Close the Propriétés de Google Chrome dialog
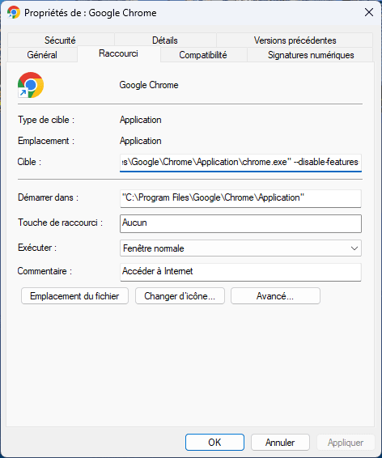This screenshot has height=458, width=382. 369,13
